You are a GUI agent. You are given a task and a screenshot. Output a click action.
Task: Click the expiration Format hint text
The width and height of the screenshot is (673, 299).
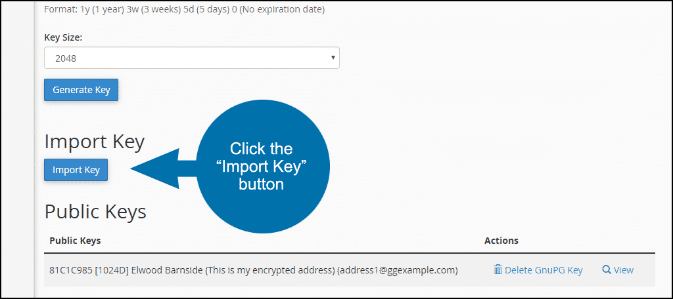(x=185, y=9)
